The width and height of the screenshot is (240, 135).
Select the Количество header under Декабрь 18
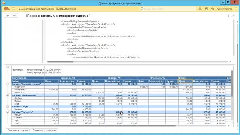point(67,81)
